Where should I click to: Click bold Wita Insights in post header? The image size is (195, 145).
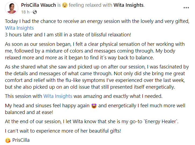(129, 5)
